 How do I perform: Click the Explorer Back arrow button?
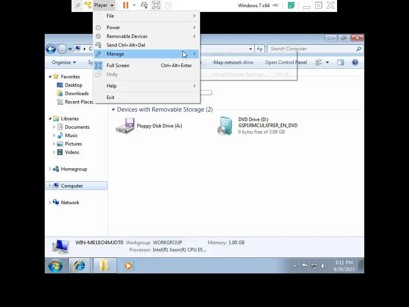coord(51,49)
